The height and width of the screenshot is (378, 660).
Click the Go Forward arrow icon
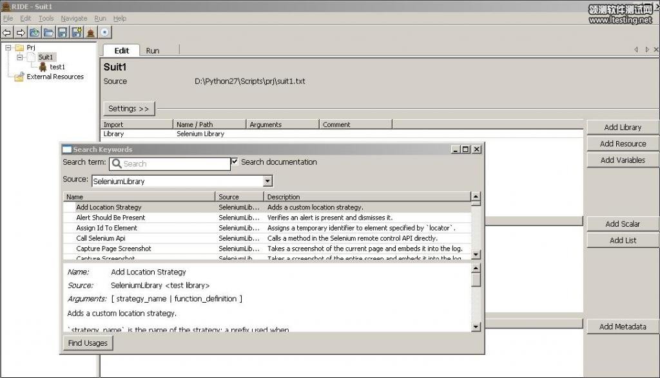pyautogui.click(x=21, y=32)
